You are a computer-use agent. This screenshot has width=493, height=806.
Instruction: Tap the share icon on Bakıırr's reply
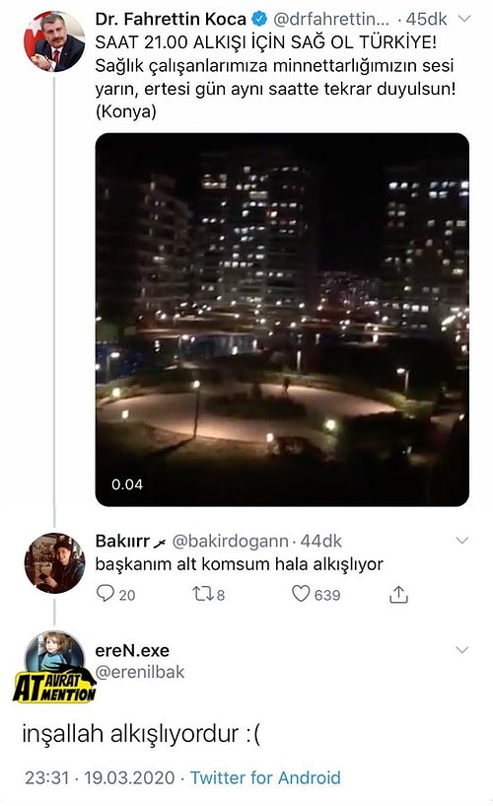coord(398,594)
